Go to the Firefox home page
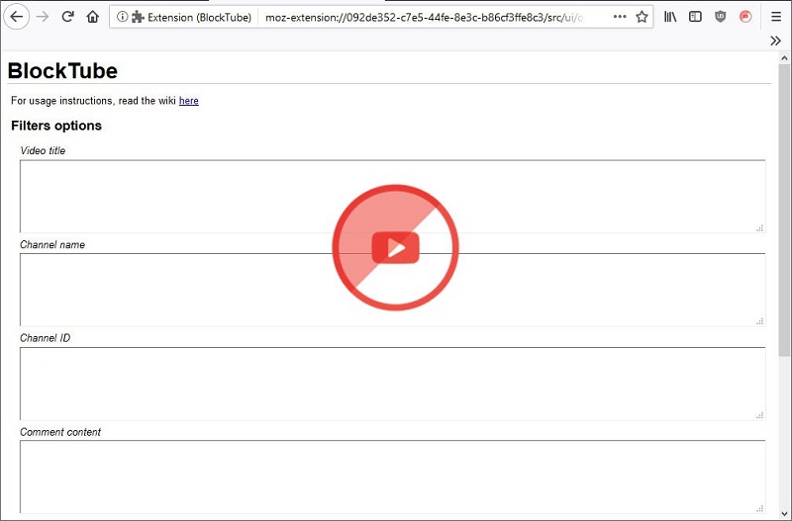 pos(93,17)
